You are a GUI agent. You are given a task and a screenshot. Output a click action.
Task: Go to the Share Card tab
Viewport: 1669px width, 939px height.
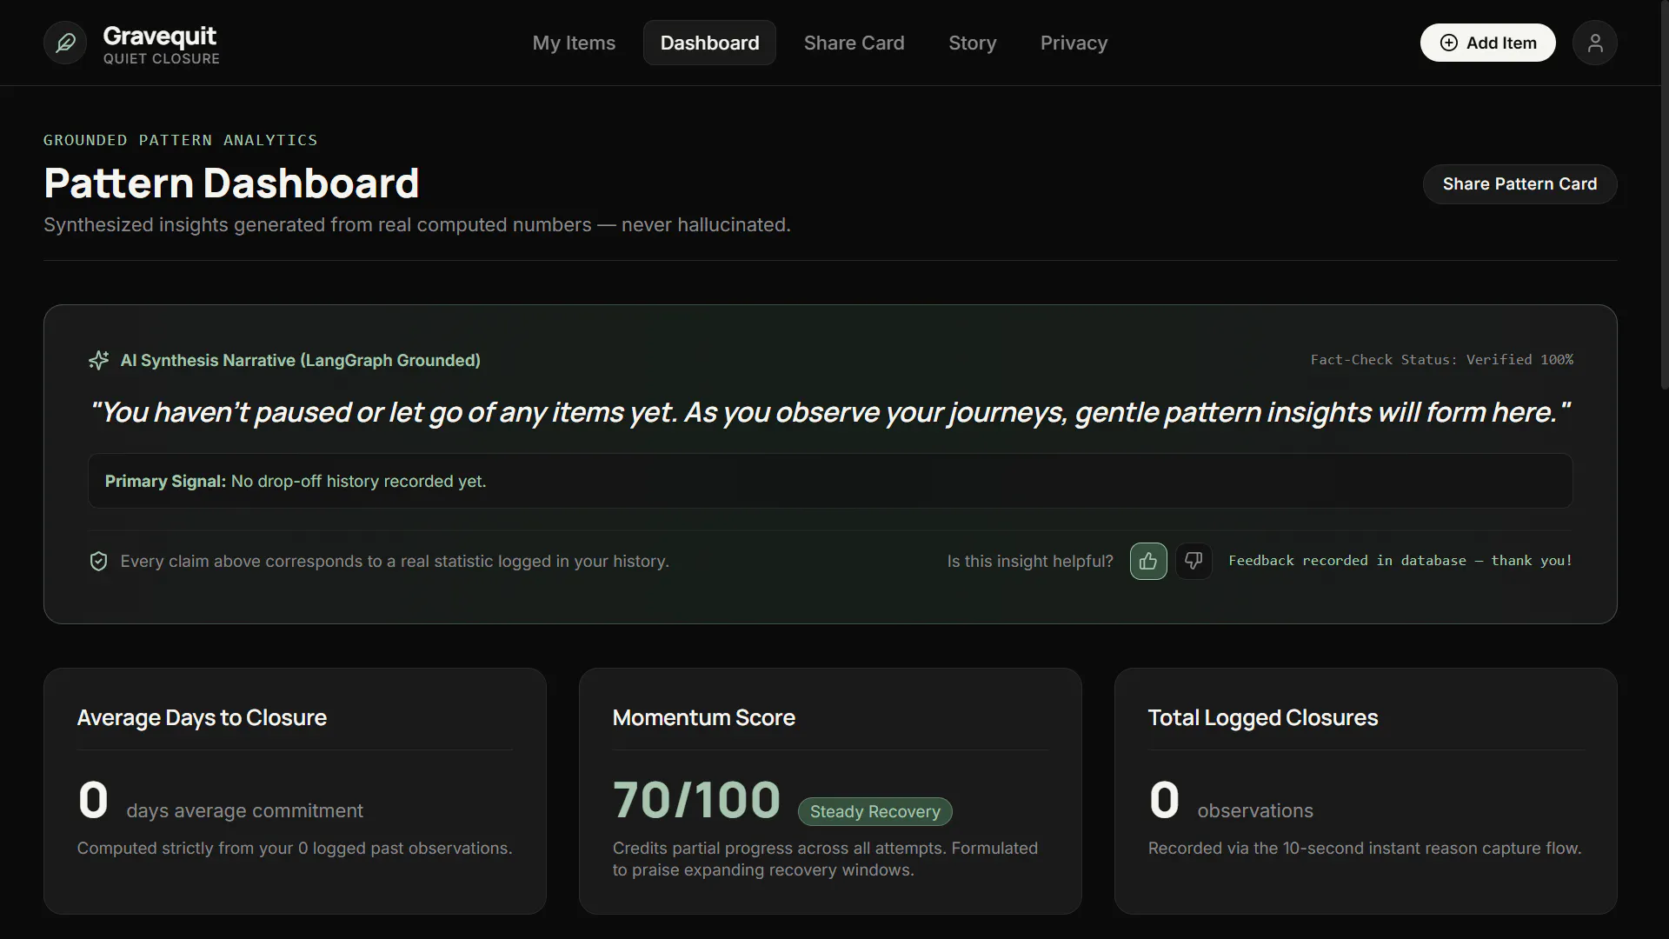pos(854,43)
